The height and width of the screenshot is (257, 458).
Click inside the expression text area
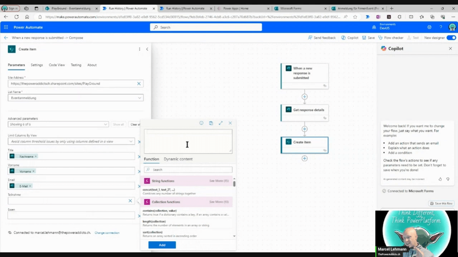(x=188, y=141)
